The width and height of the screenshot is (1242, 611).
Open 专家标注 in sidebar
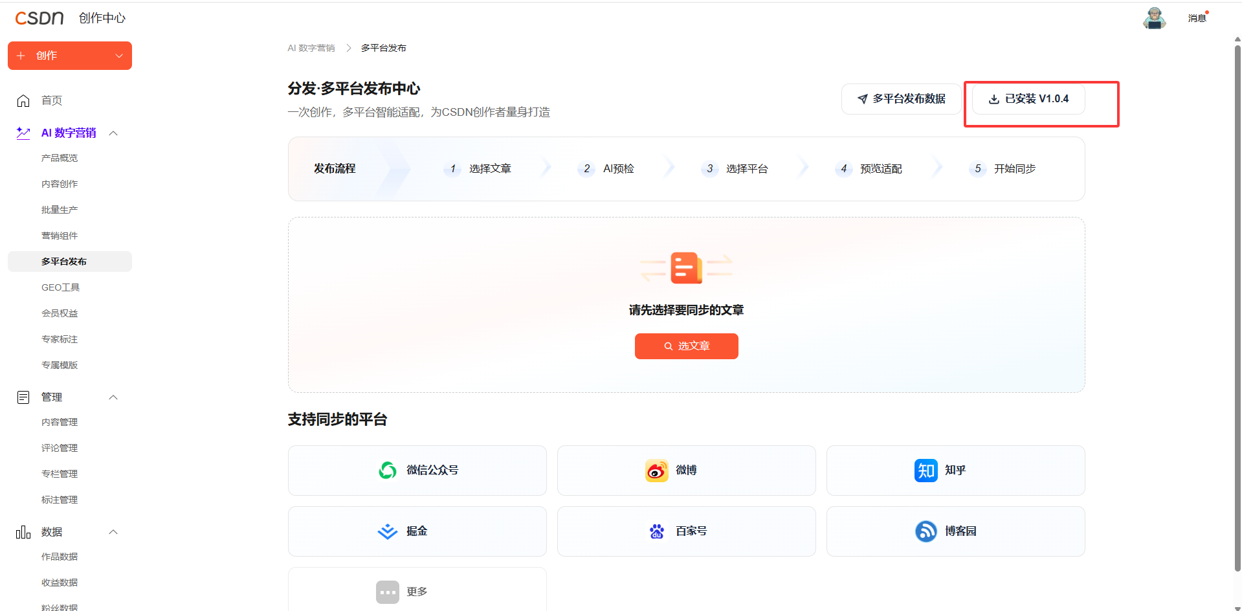point(60,339)
